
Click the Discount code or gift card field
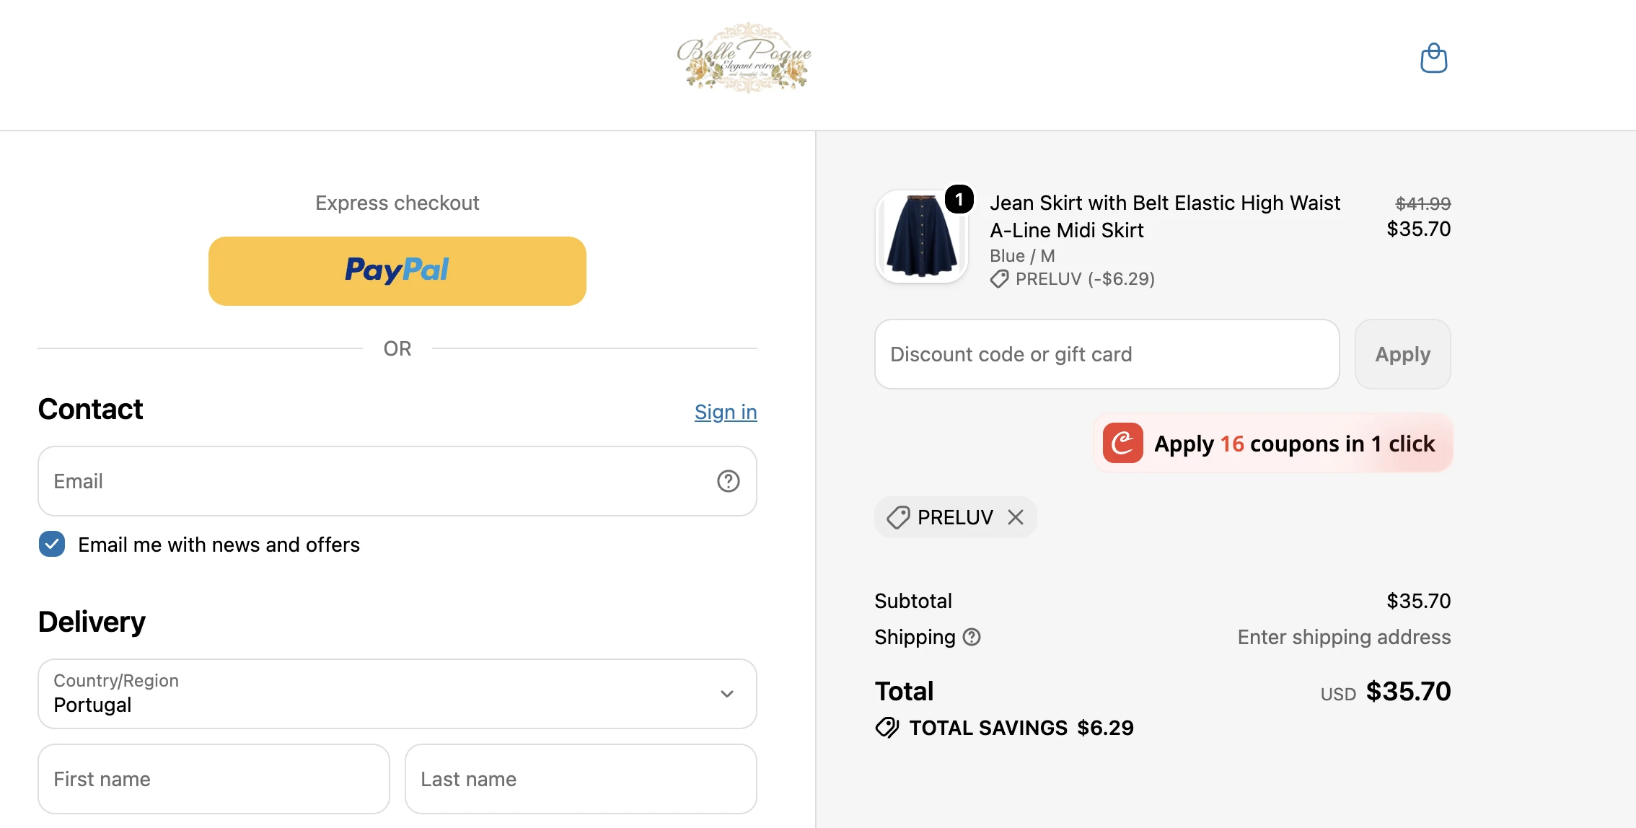coord(1107,354)
